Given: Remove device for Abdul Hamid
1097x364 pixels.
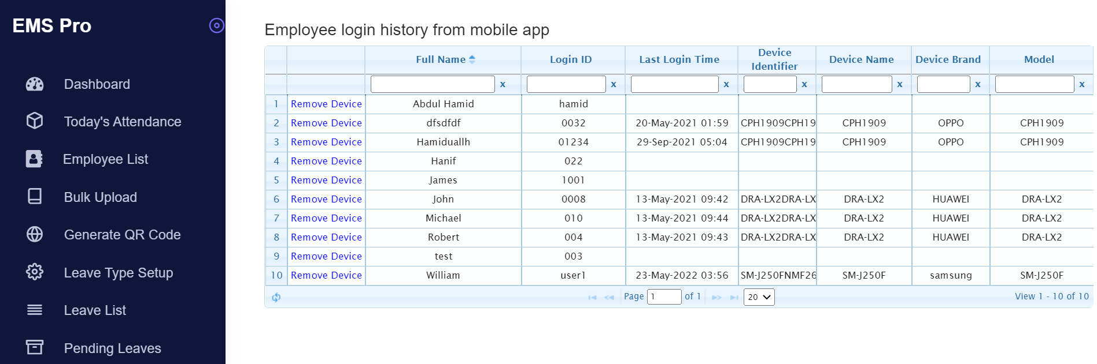Looking at the screenshot, I should click(326, 104).
